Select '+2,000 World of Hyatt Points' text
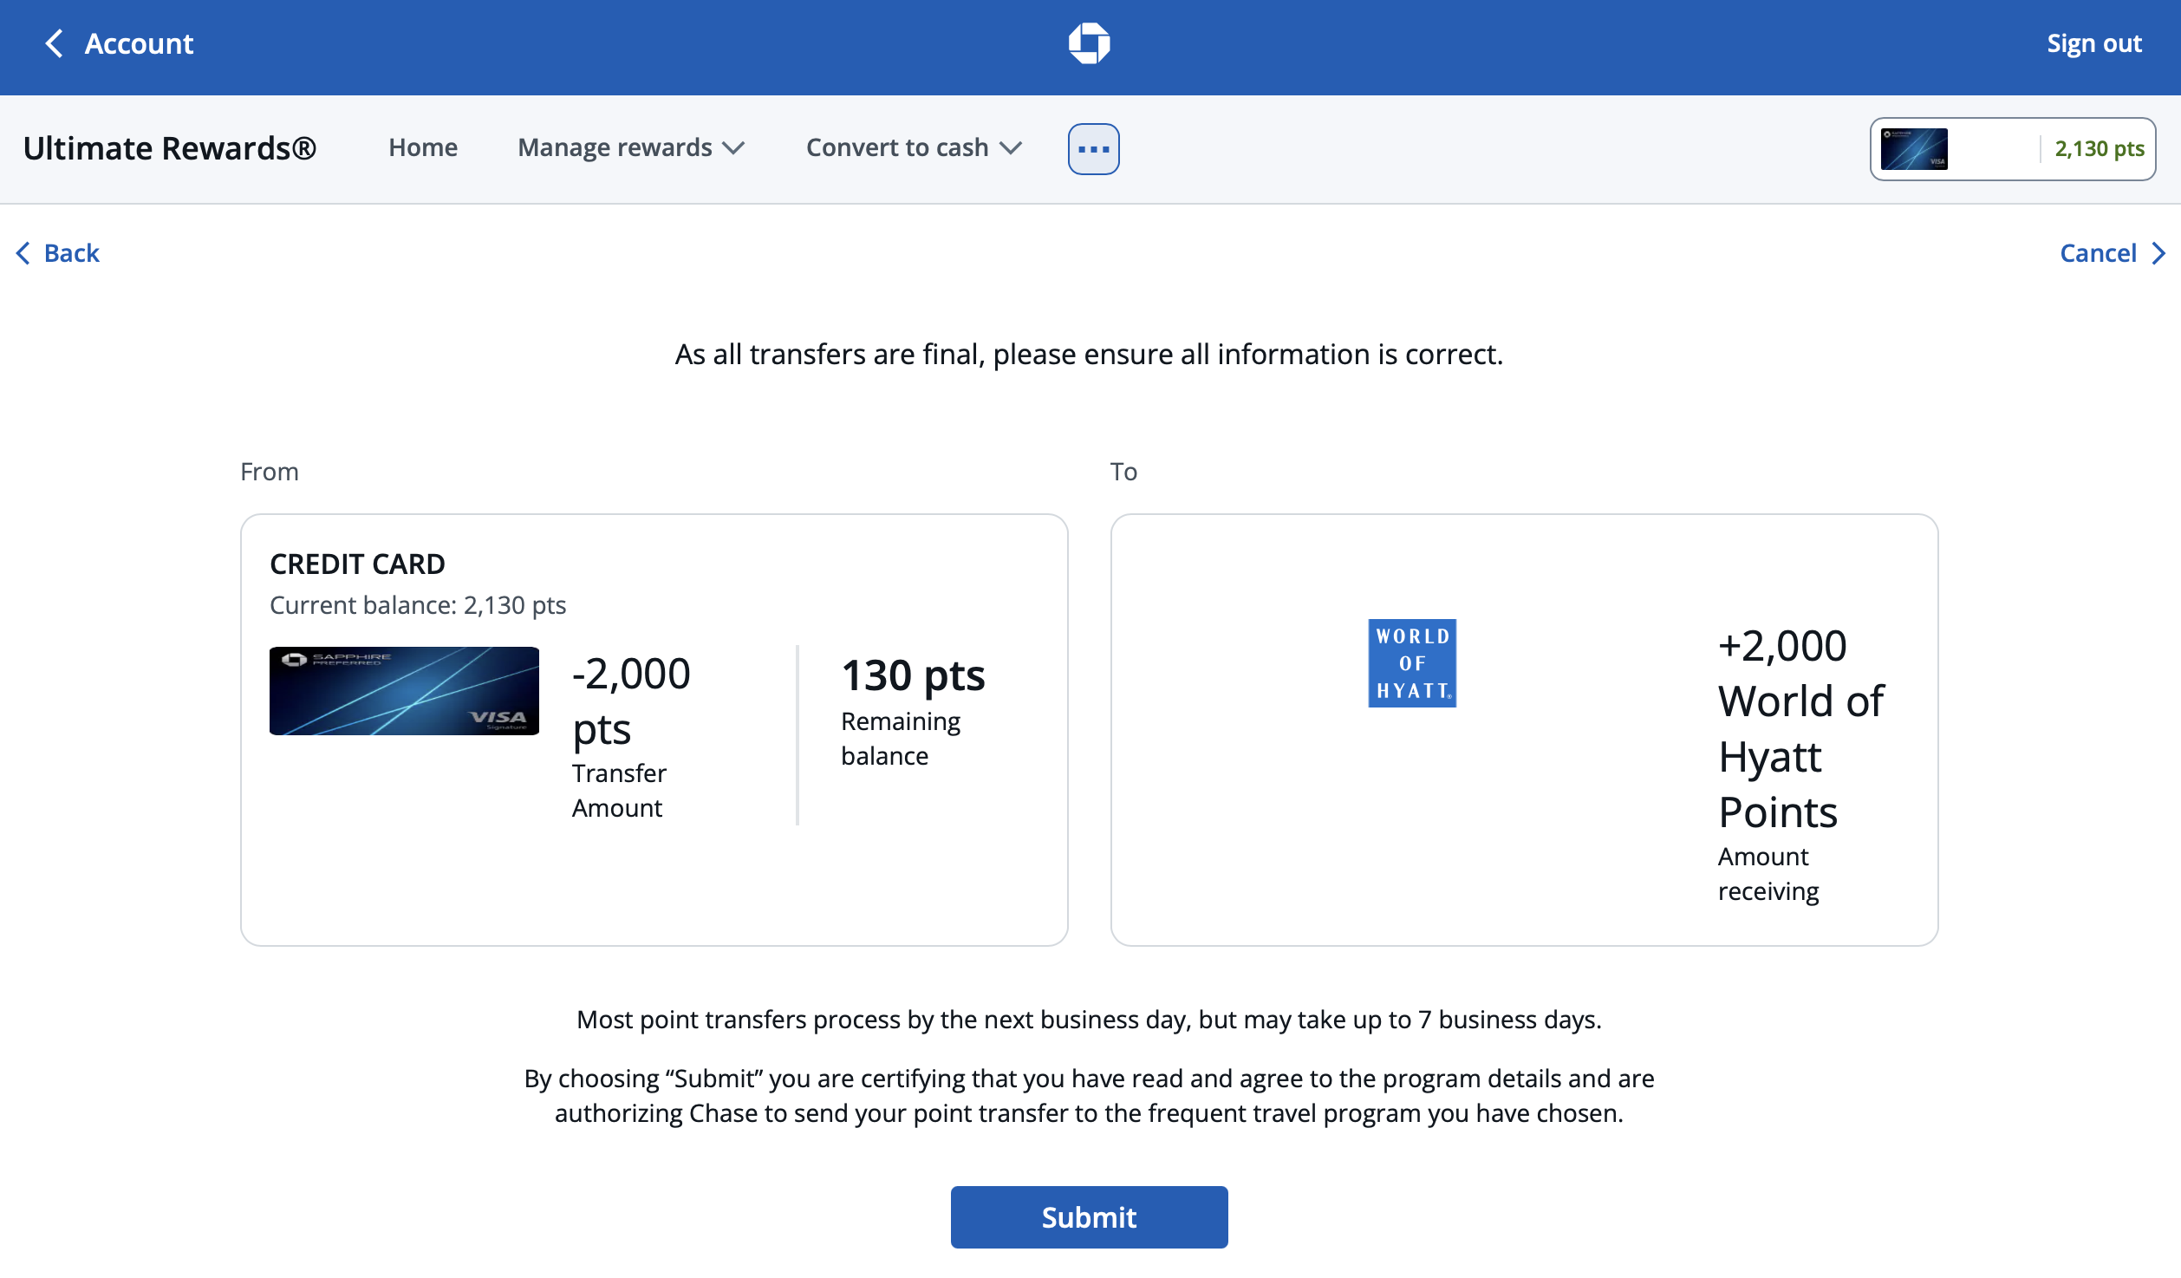 pos(1800,729)
